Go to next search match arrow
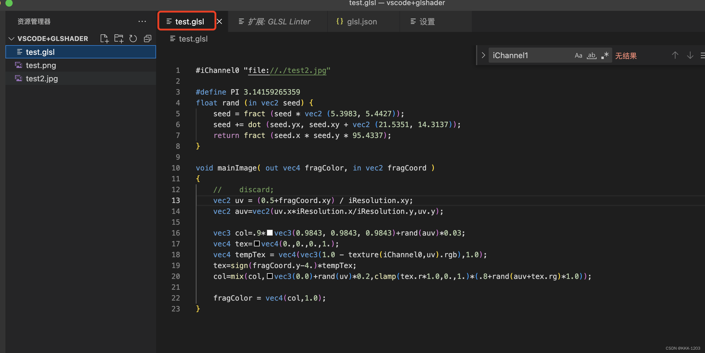705x353 pixels. pos(690,55)
